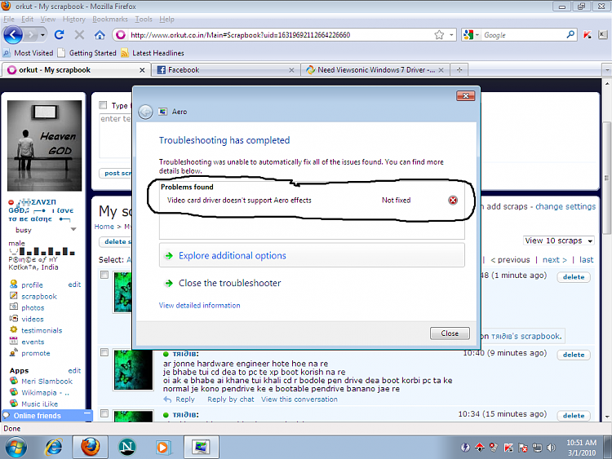Collapse the Online friends panel

(x=87, y=413)
